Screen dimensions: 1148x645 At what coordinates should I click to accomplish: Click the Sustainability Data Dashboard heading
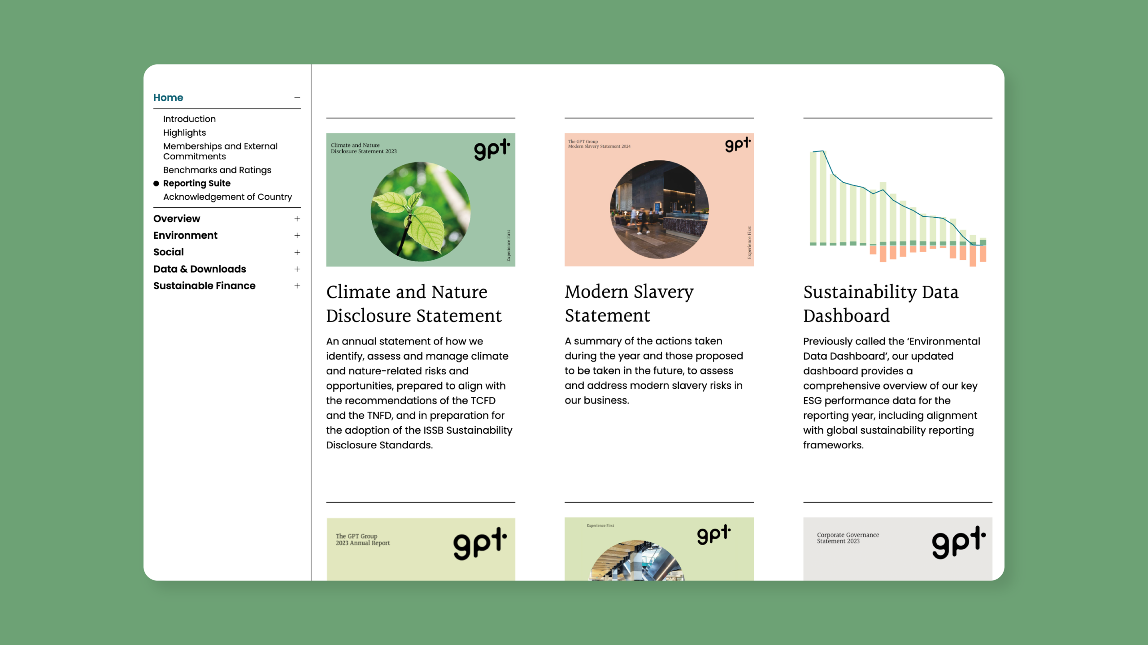coord(880,304)
